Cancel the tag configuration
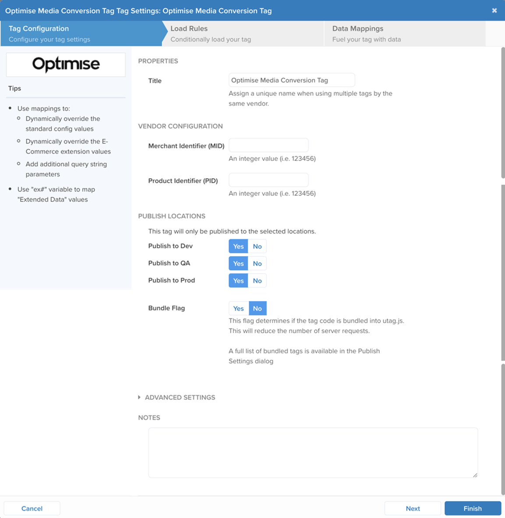 (32, 508)
